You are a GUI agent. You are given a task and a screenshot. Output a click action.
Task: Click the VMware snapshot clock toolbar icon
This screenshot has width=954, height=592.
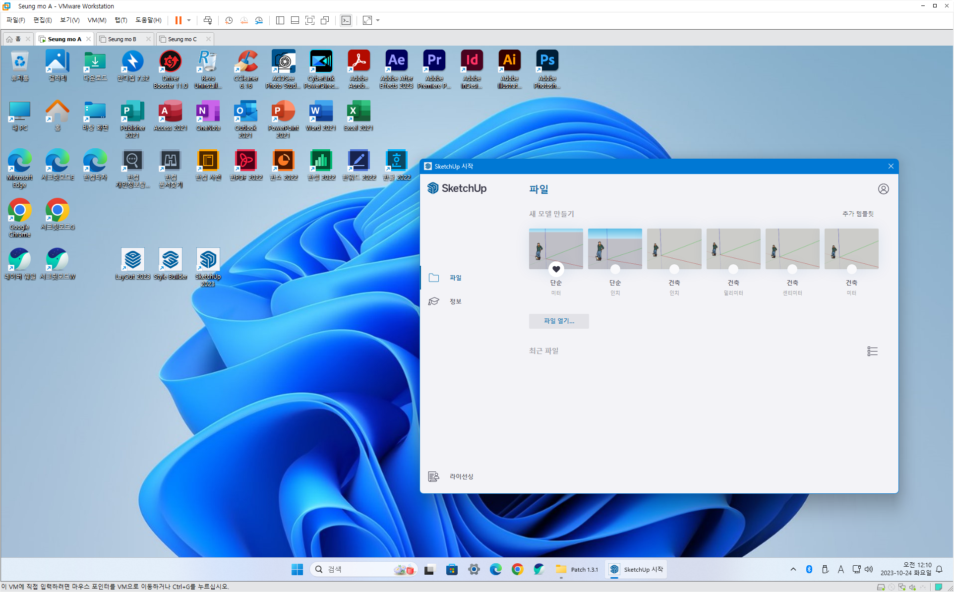click(229, 20)
